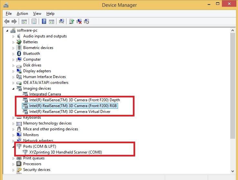Click the software-pc computer icon

click(x=13, y=30)
